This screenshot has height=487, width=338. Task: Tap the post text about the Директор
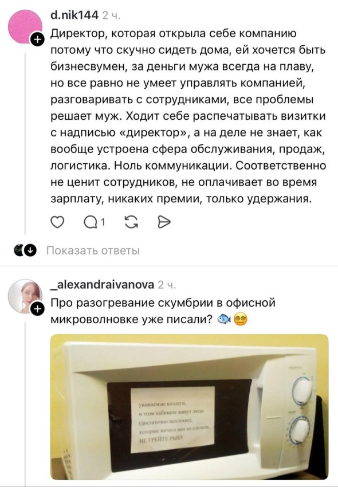[x=188, y=116]
